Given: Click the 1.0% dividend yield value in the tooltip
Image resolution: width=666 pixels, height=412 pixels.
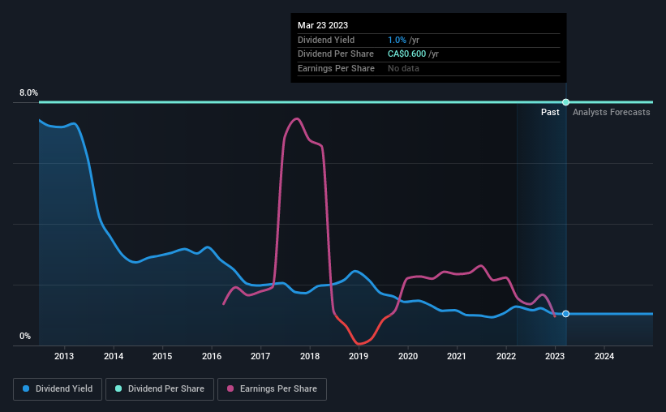Looking at the screenshot, I should pos(397,40).
